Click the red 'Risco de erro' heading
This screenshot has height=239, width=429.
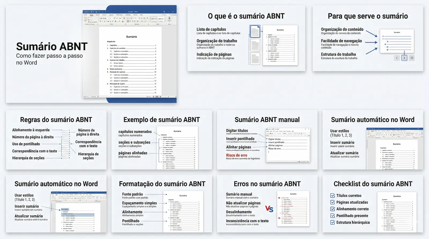click(236, 155)
